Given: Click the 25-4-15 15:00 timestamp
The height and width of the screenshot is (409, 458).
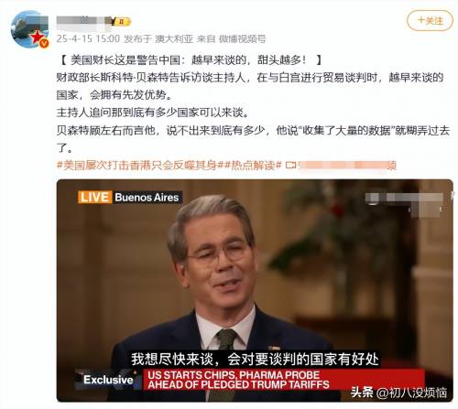Looking at the screenshot, I should point(88,38).
